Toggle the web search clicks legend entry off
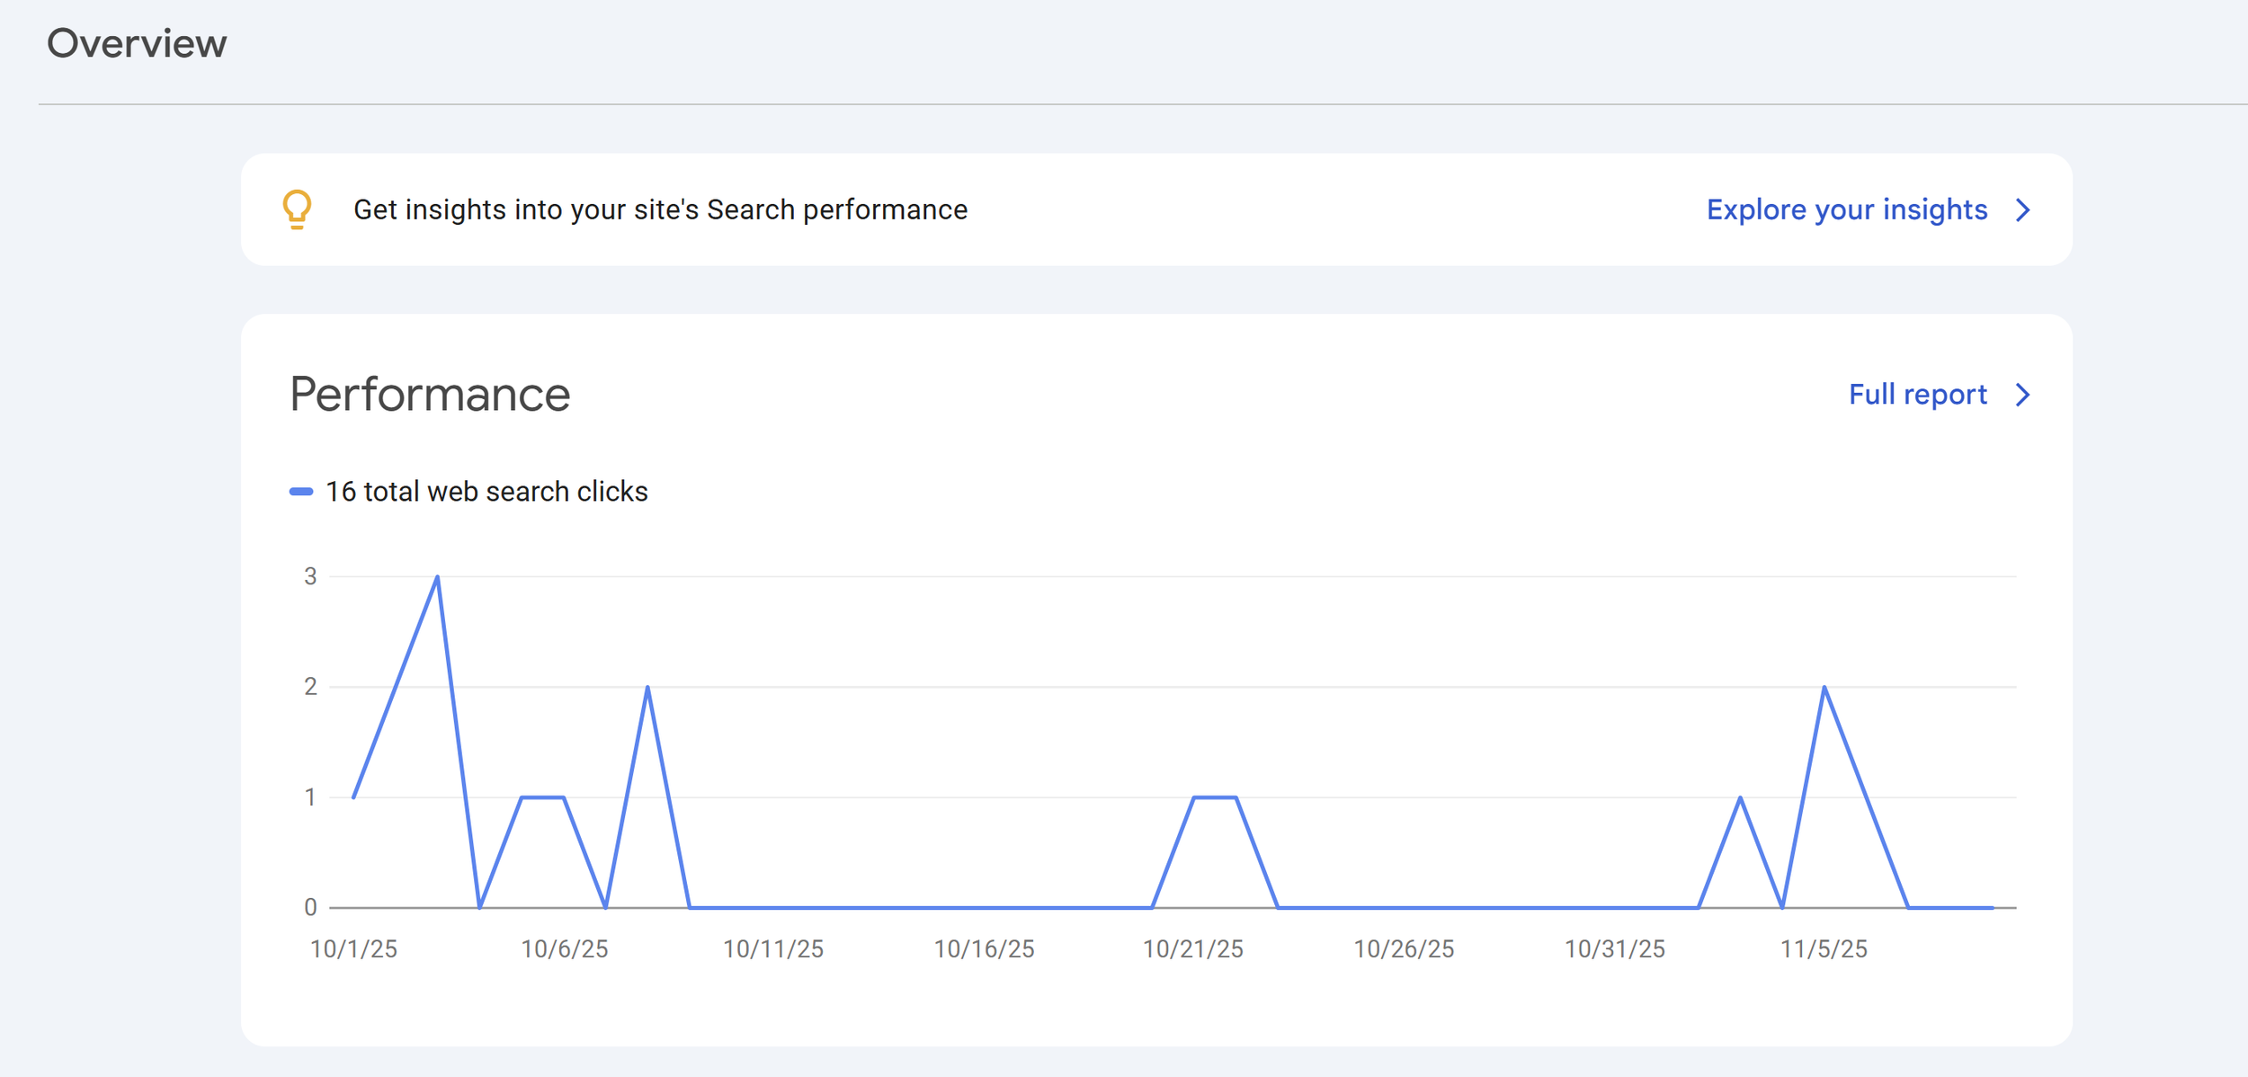 pos(486,491)
